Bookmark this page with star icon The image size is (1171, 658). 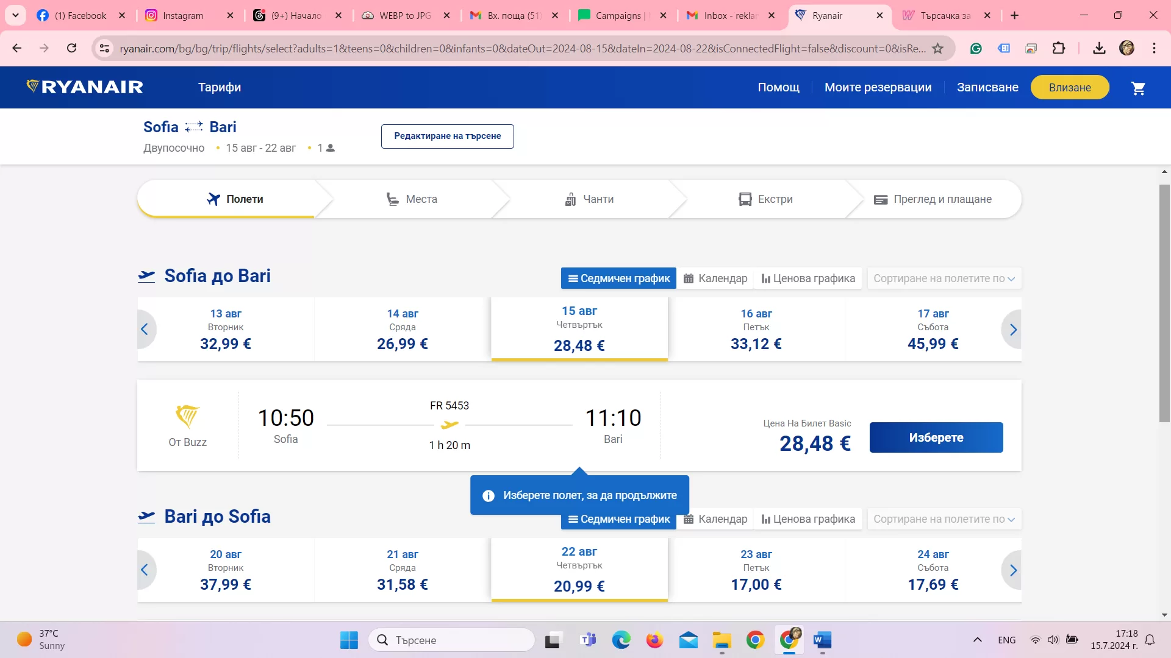[938, 48]
